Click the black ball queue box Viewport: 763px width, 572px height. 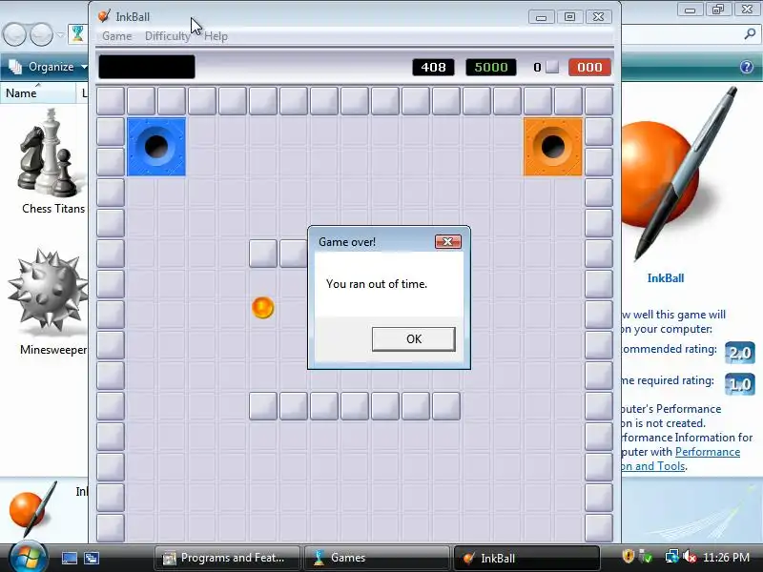(147, 67)
